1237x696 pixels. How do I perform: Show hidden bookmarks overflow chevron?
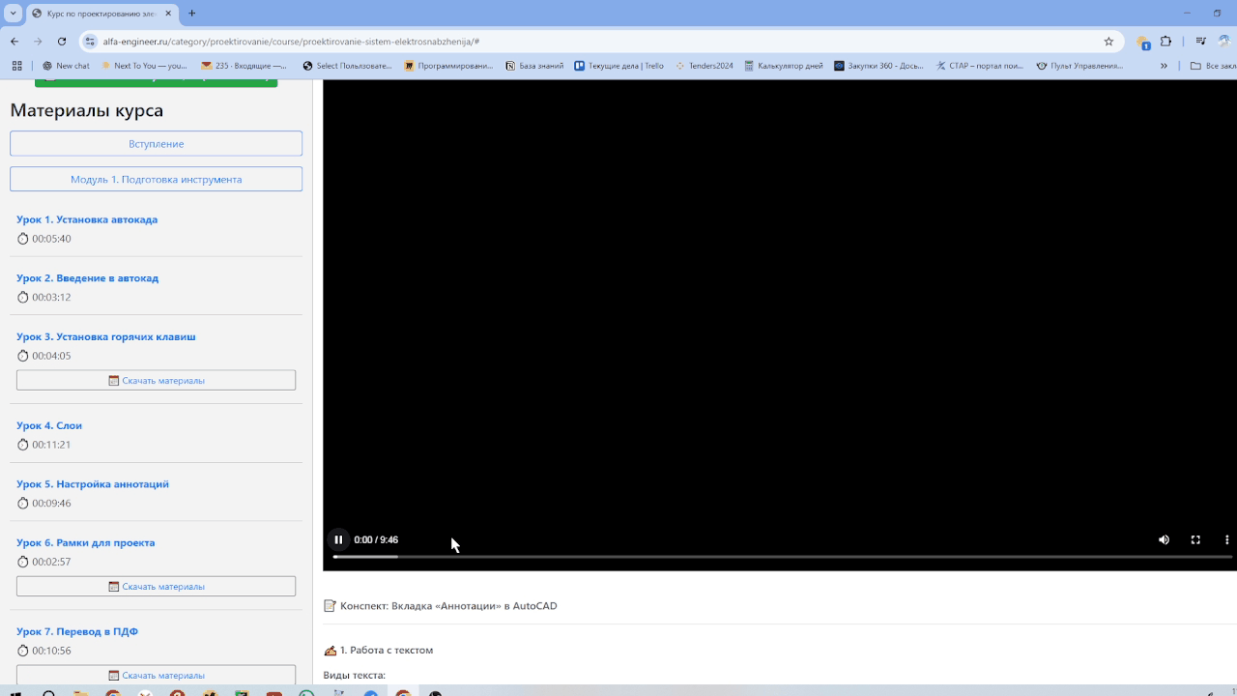point(1164,66)
